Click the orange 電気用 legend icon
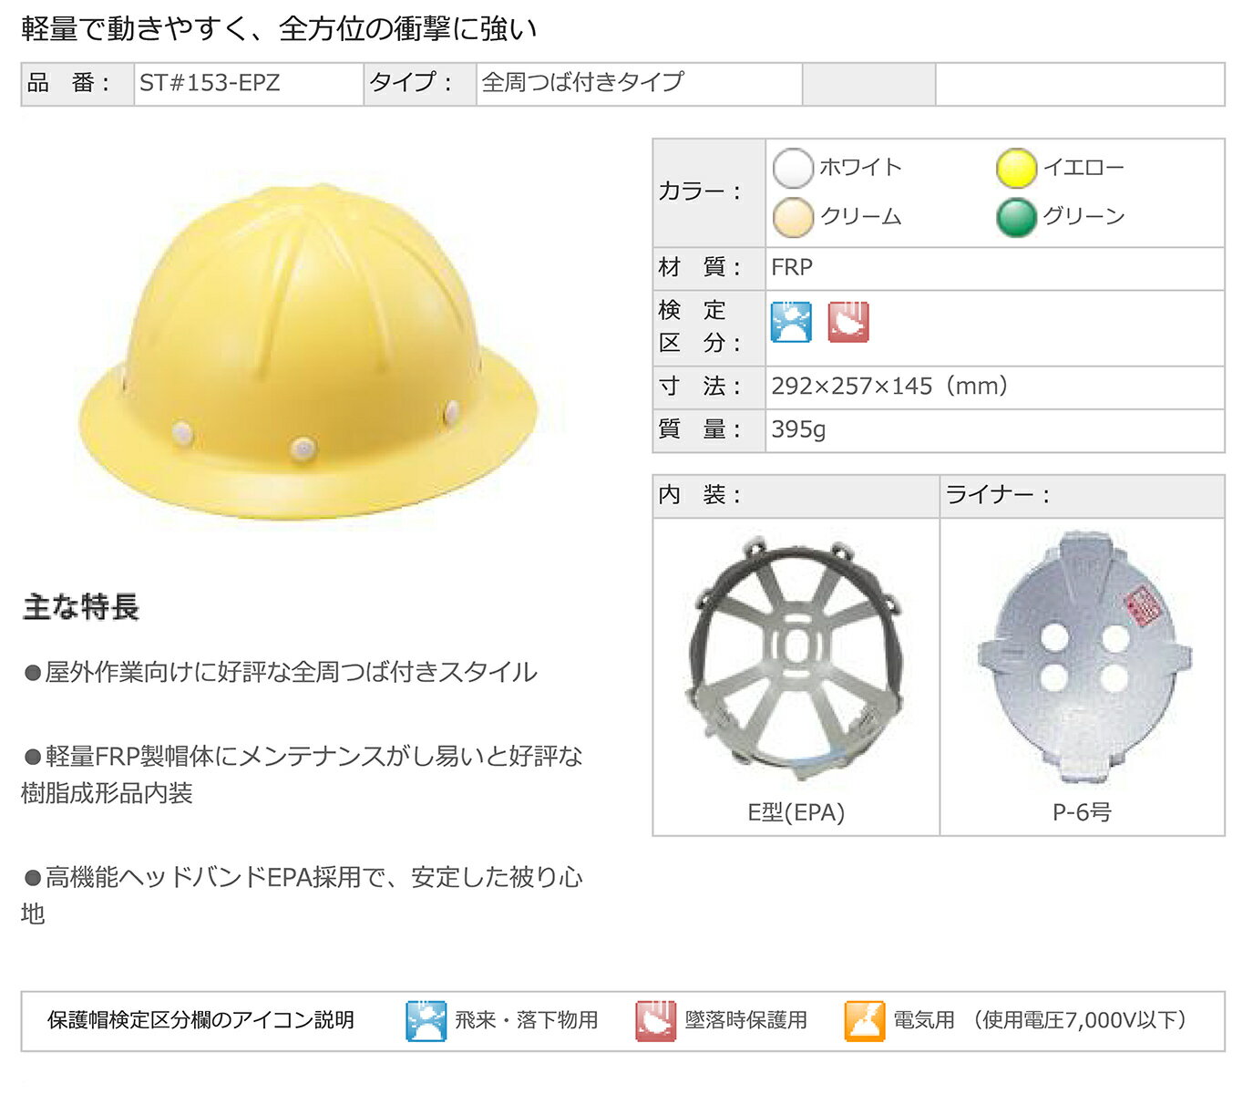 [864, 1020]
